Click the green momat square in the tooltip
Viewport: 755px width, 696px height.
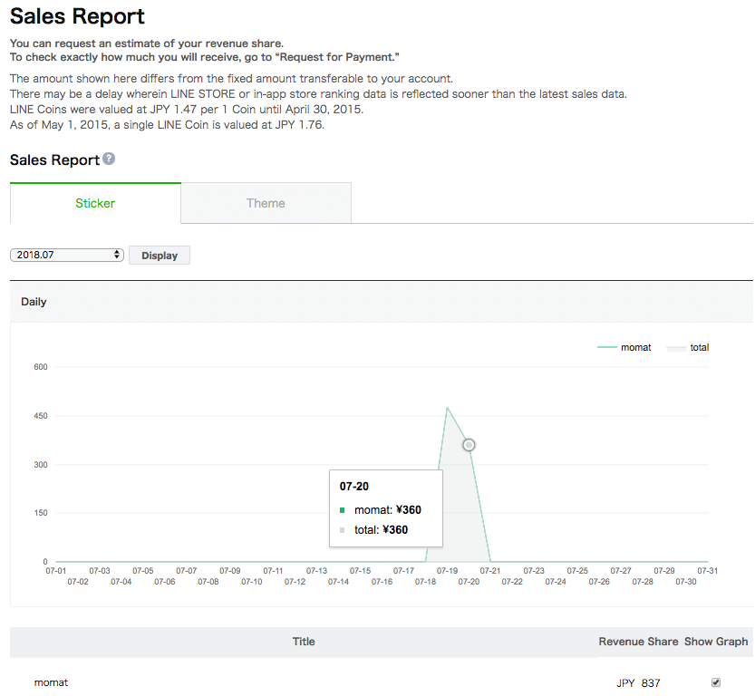point(342,509)
